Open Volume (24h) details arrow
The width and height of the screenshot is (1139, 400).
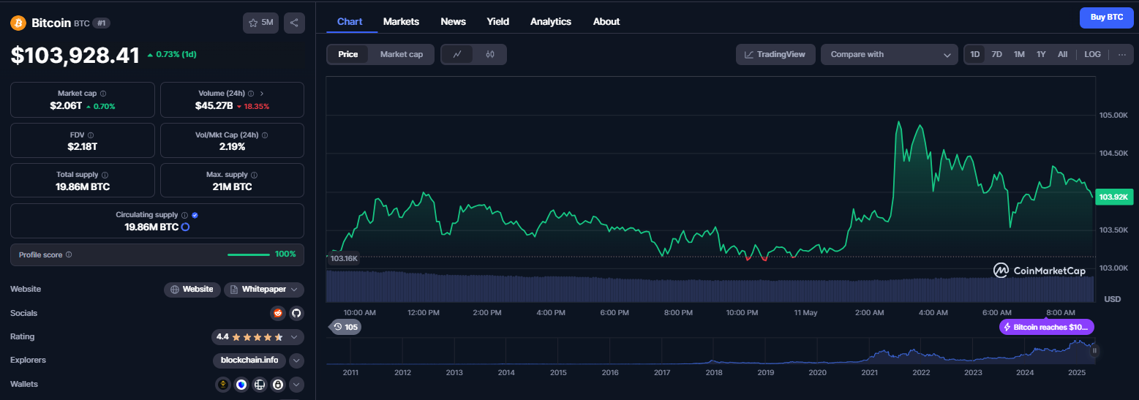tap(262, 94)
